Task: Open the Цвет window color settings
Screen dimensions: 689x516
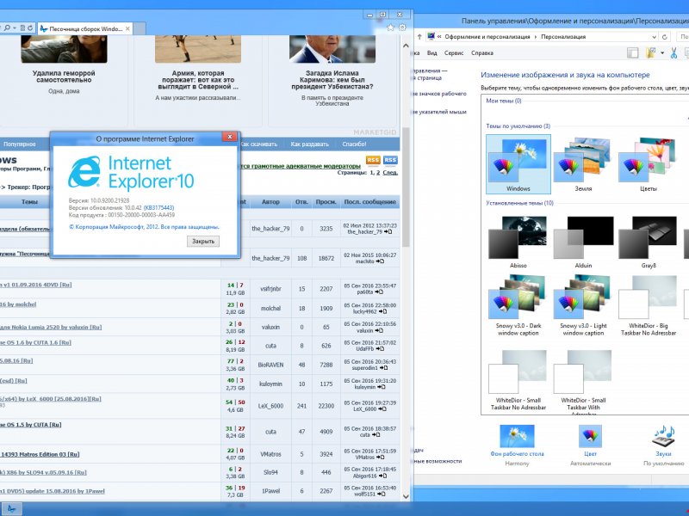Action: (x=590, y=445)
